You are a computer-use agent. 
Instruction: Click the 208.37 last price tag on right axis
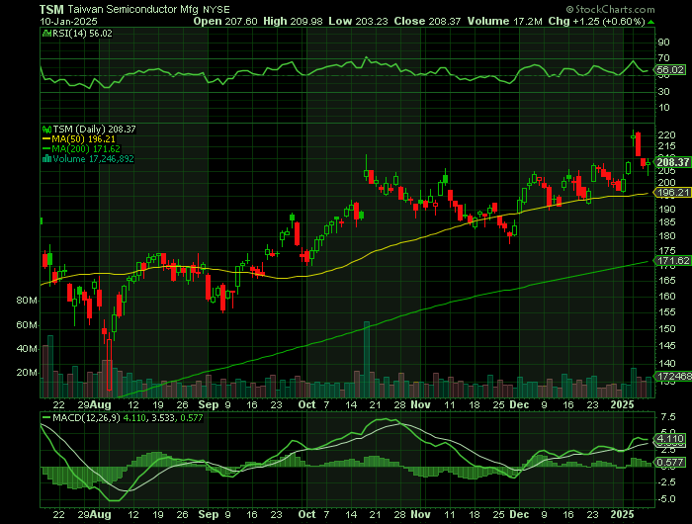coord(672,162)
